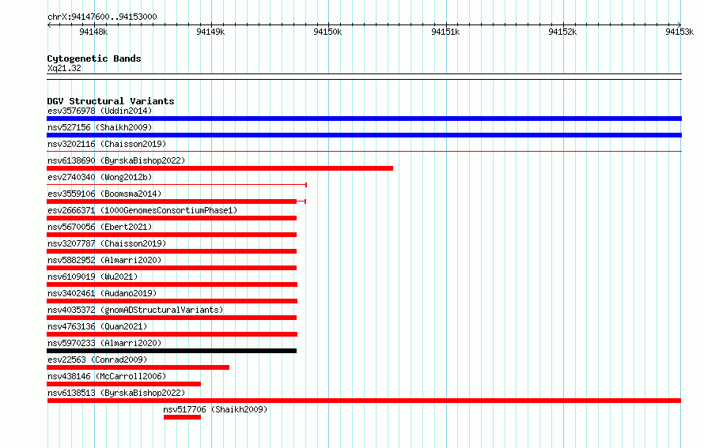Click the nsv6138690 (ByrskaBishop2022) label

(x=116, y=160)
